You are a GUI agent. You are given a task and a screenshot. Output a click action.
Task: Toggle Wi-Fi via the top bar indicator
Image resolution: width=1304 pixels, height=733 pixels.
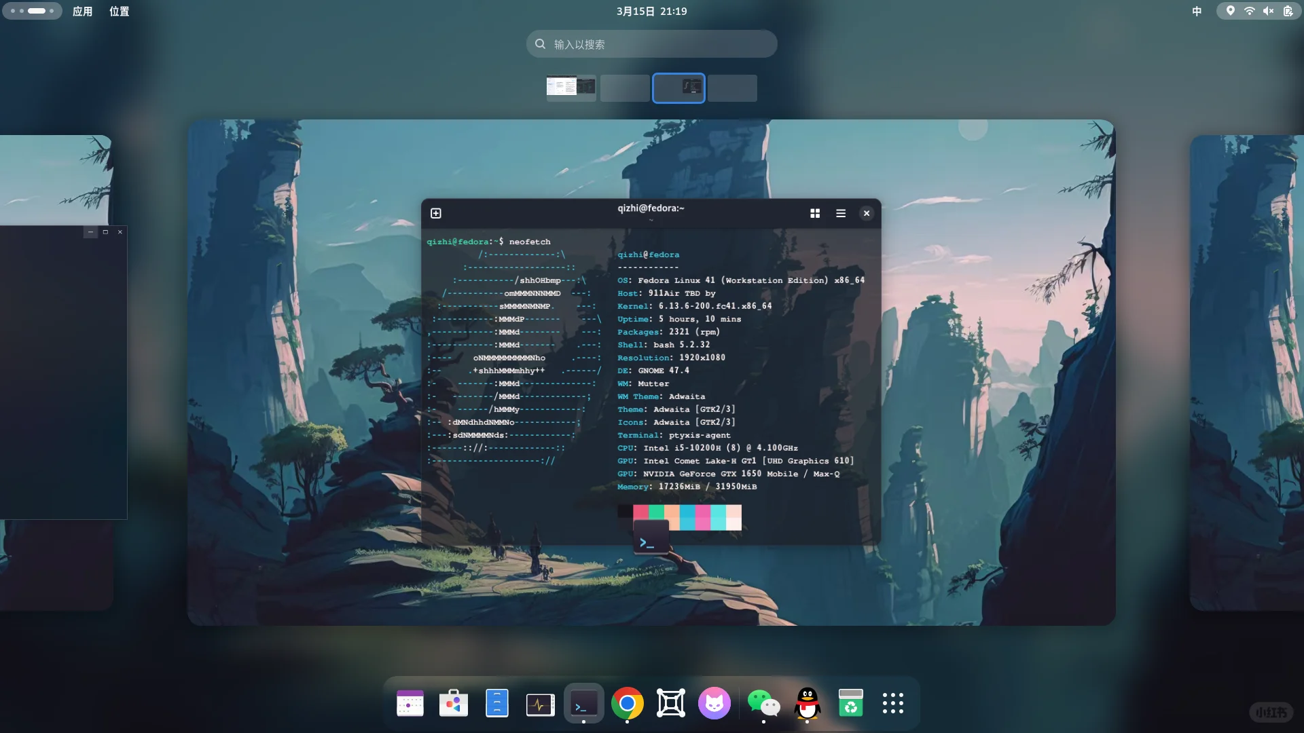1249,11
